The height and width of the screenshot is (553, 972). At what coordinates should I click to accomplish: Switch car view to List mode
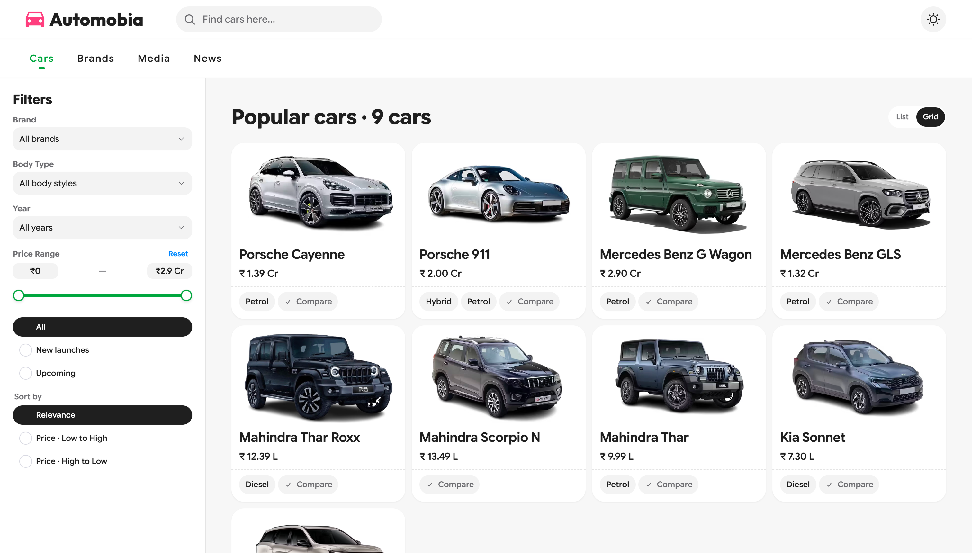coord(902,117)
